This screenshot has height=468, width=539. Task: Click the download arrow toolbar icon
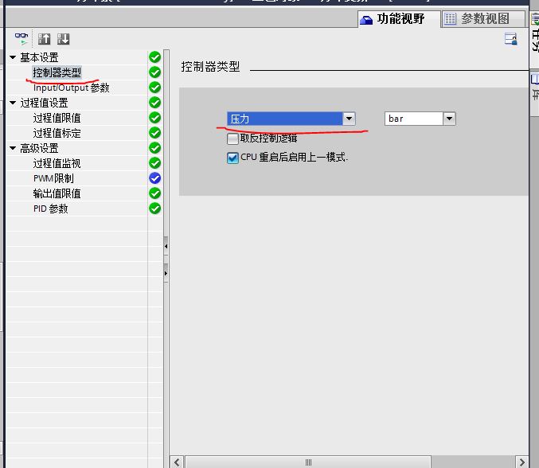point(63,39)
